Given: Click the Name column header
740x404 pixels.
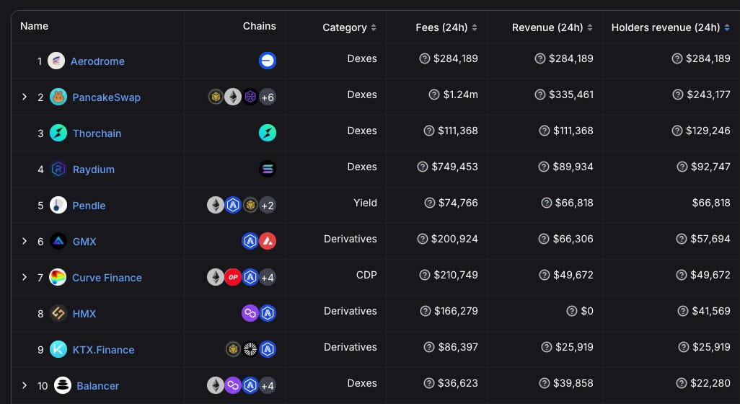Looking at the screenshot, I should click(x=35, y=26).
